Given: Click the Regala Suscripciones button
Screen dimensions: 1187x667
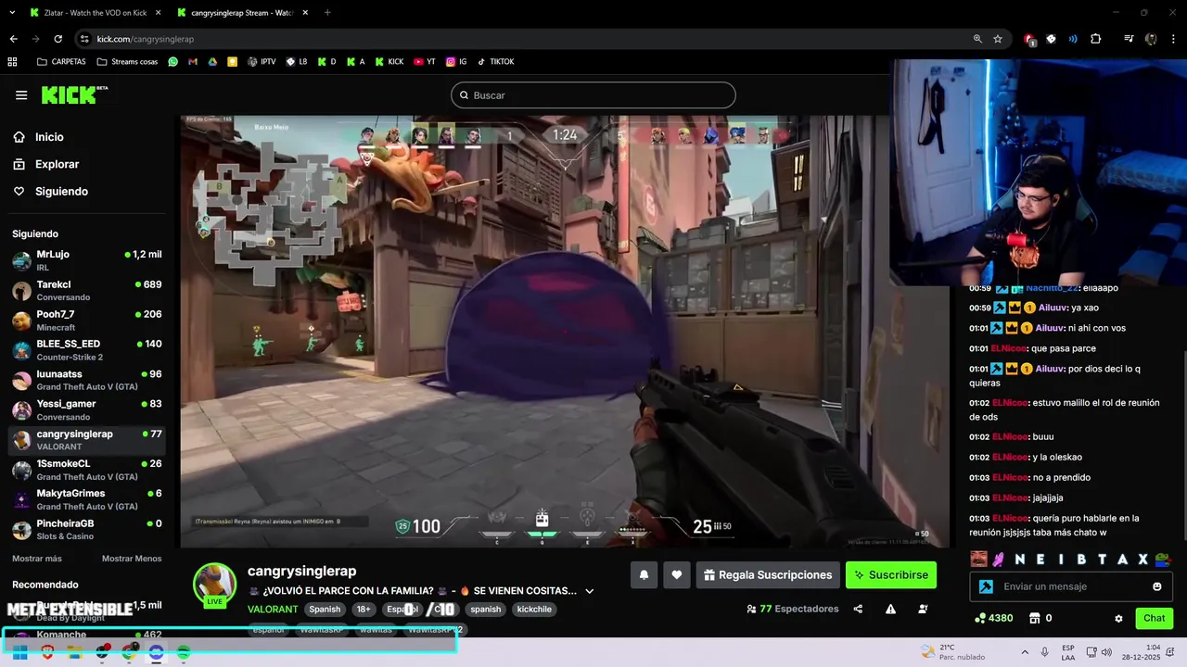Looking at the screenshot, I should (768, 575).
